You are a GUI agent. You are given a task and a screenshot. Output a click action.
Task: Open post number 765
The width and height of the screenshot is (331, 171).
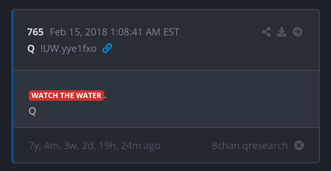(x=35, y=32)
